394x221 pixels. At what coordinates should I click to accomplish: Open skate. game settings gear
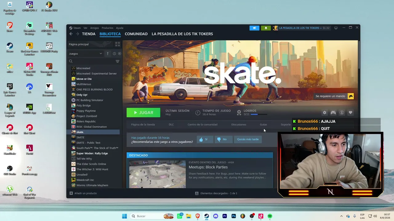click(324, 113)
